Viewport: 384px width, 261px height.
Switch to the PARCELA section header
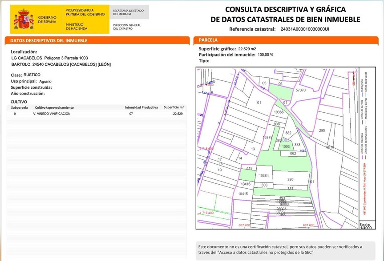[210, 40]
